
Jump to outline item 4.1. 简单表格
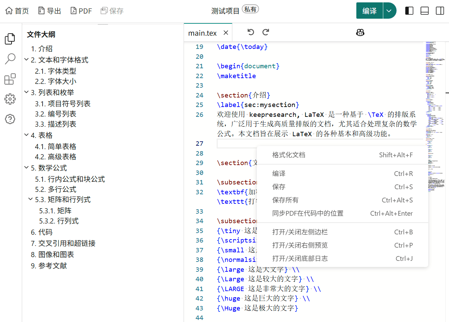56,147
